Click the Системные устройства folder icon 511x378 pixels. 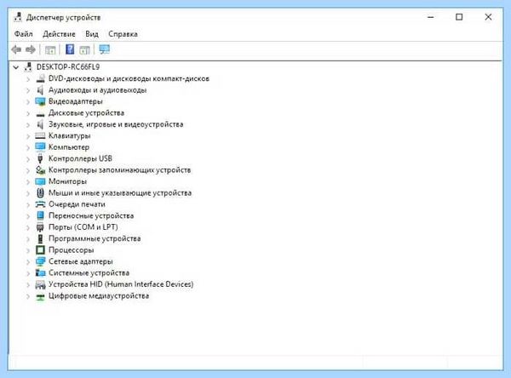tap(40, 272)
